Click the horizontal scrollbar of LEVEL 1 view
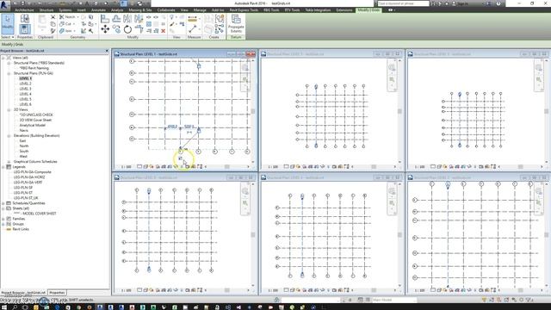551x310 pixels. (227, 166)
